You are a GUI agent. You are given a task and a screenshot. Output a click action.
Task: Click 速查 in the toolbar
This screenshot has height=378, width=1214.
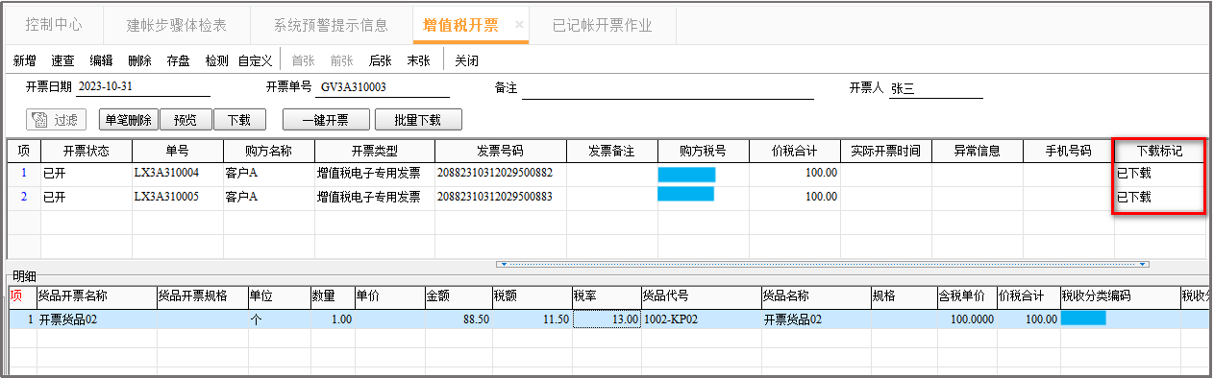coord(63,60)
